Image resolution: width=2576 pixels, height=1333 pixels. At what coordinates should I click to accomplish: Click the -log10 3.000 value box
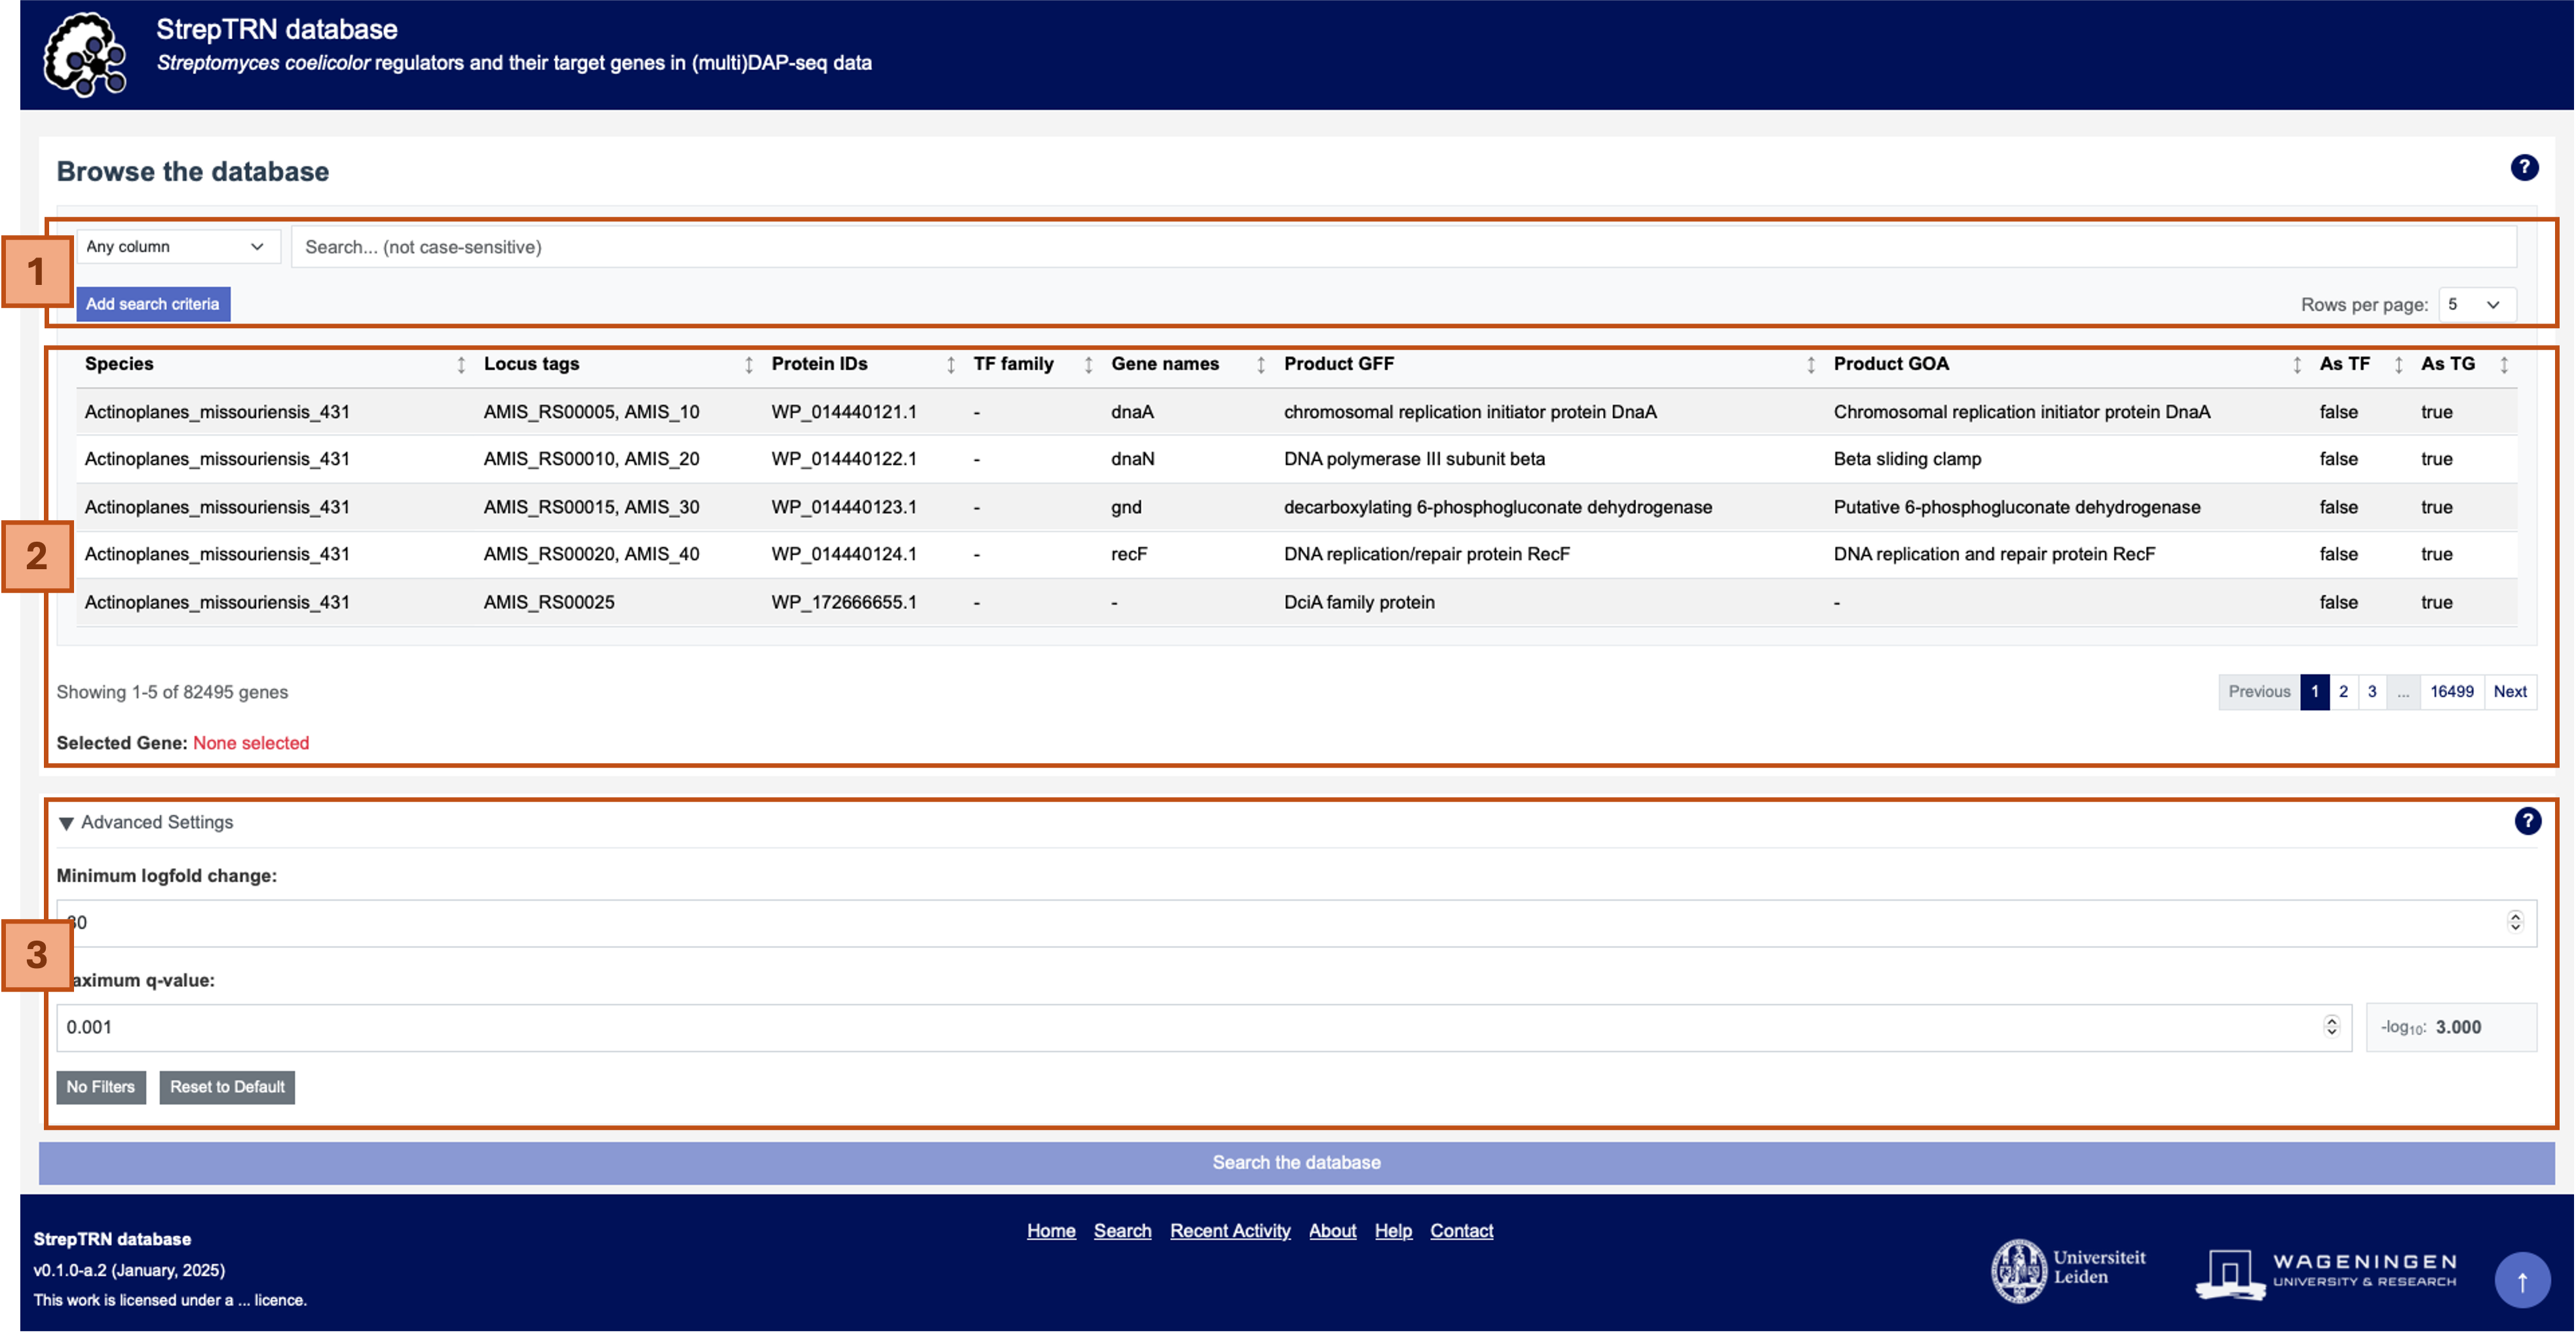2451,1027
